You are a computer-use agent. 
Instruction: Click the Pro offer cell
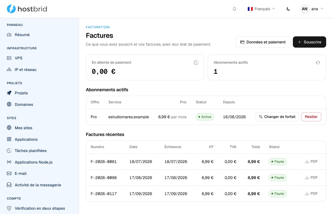[94, 117]
